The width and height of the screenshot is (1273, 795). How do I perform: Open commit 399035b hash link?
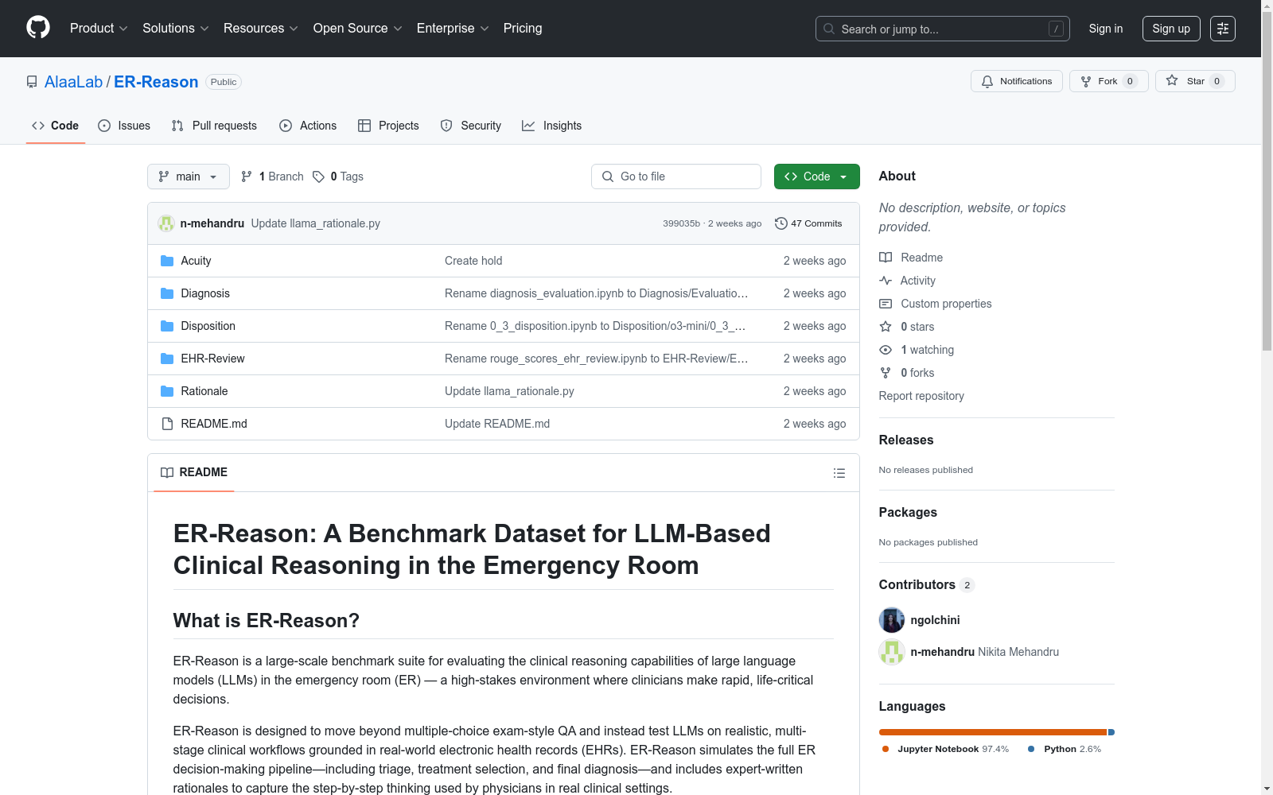point(681,223)
